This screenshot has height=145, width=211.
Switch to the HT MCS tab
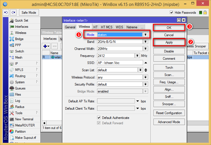pos(107,27)
